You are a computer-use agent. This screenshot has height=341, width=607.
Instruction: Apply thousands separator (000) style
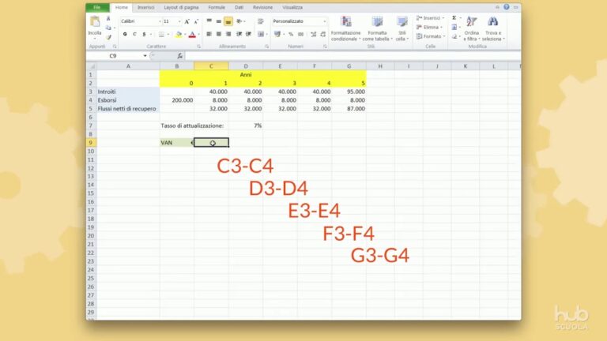(x=301, y=35)
